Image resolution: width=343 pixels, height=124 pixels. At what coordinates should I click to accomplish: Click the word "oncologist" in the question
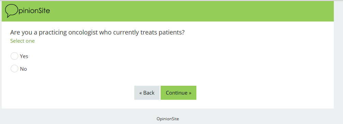(x=83, y=33)
